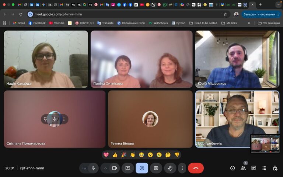The height and width of the screenshot is (177, 283).
Task: Open host controls lock icon
Action: click(x=275, y=168)
